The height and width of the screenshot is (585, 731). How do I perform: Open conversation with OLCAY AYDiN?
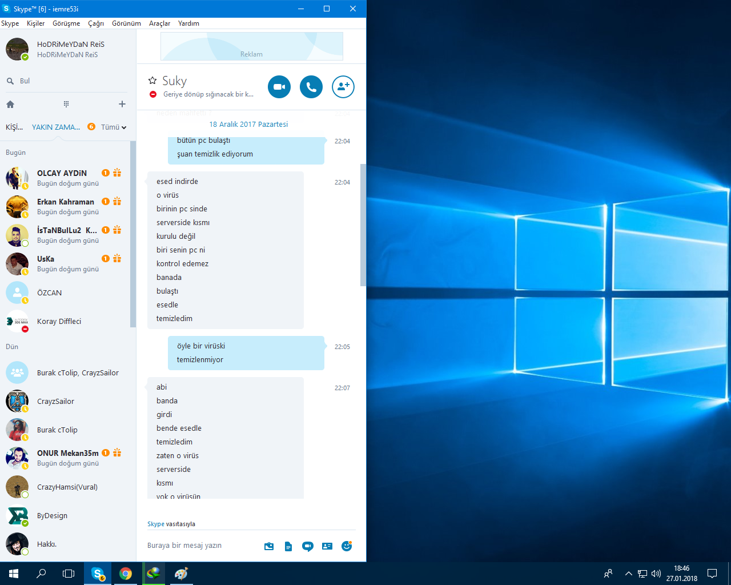click(x=66, y=178)
